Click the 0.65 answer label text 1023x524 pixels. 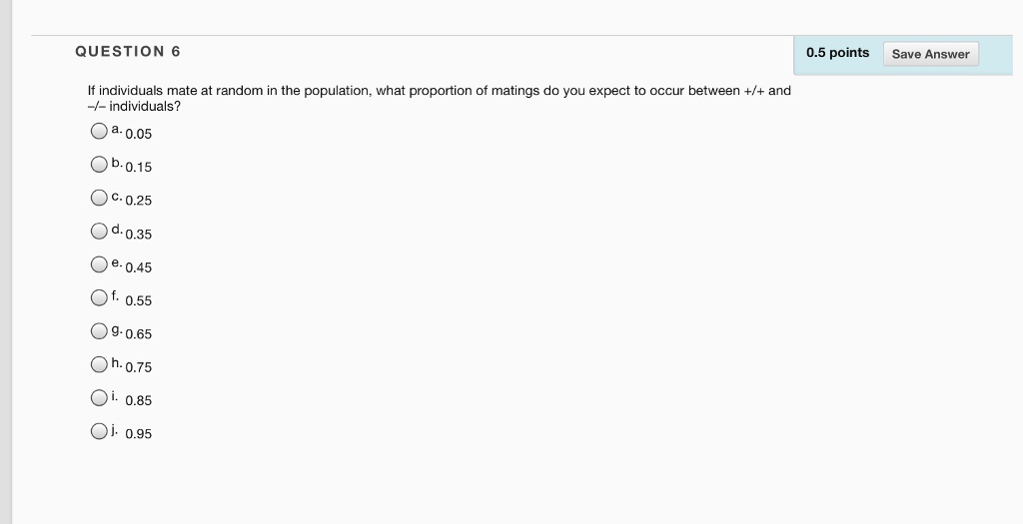(138, 334)
